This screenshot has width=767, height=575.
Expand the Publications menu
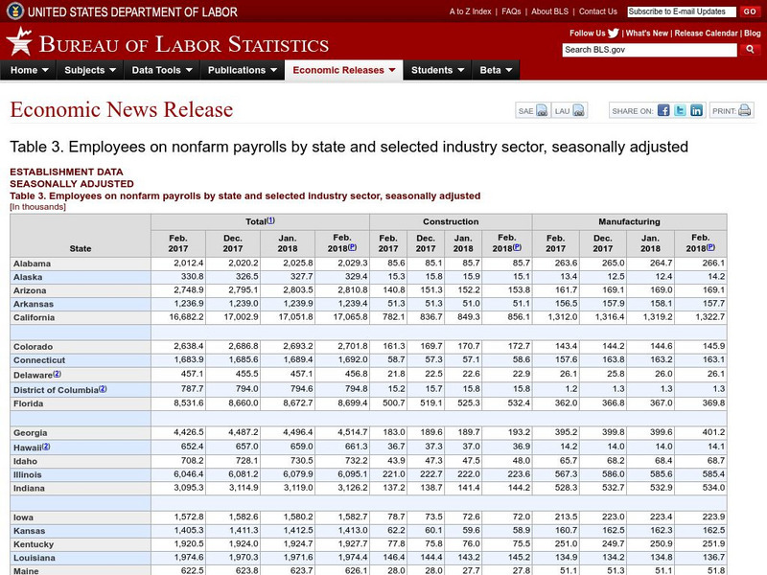coord(243,70)
